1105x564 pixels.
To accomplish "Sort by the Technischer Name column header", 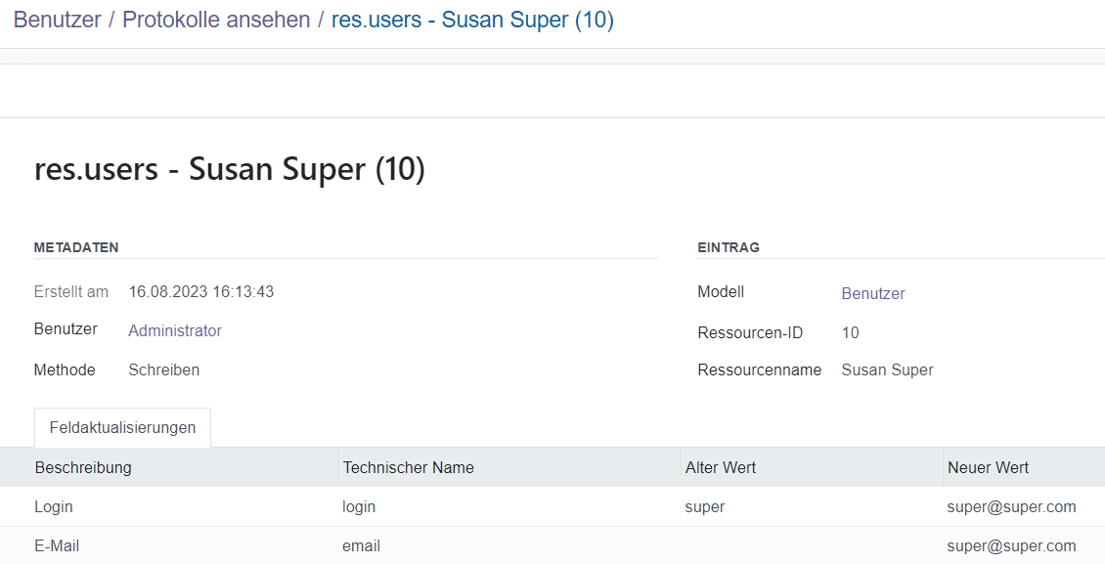I will 408,467.
